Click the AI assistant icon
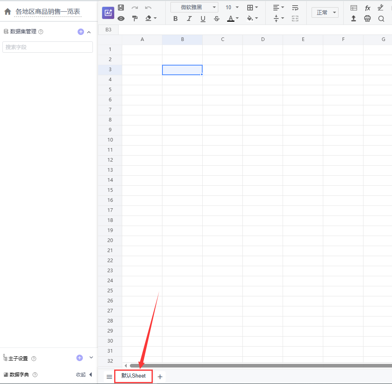Viewport: 392px width, 384px height. click(x=108, y=13)
